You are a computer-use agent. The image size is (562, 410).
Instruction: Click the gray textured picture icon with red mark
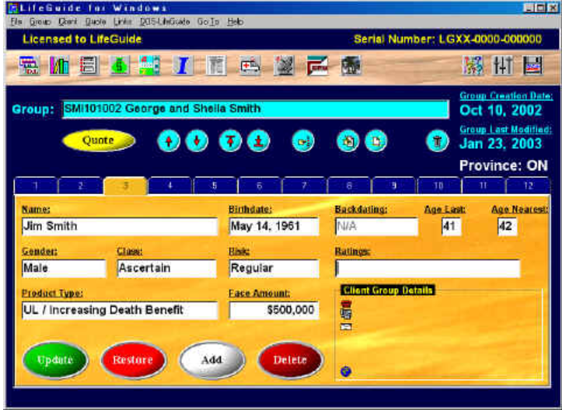284,65
